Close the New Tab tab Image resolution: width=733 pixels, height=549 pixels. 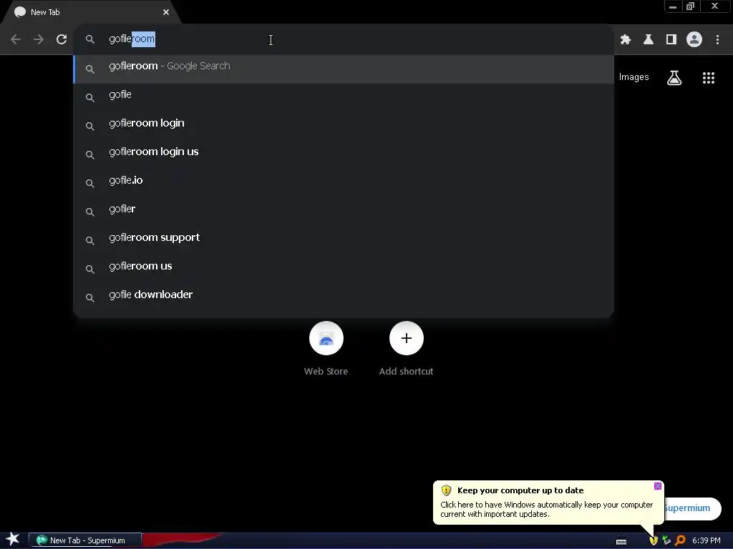166,12
